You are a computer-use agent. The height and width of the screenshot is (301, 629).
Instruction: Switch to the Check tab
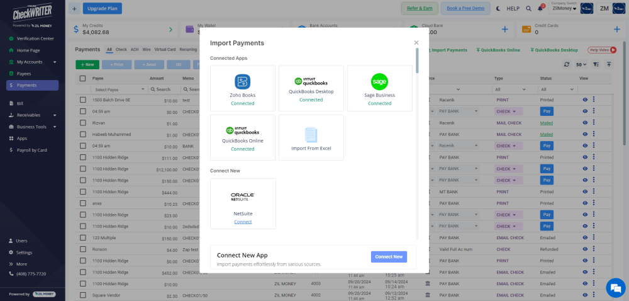coord(121,50)
